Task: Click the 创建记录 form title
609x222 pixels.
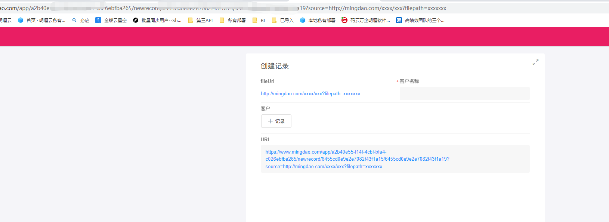Action: coord(275,66)
